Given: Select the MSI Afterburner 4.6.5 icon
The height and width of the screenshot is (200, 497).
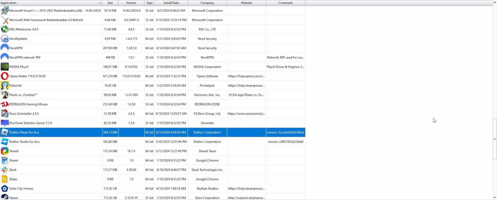Looking at the screenshot, I should pyautogui.click(x=5, y=29).
